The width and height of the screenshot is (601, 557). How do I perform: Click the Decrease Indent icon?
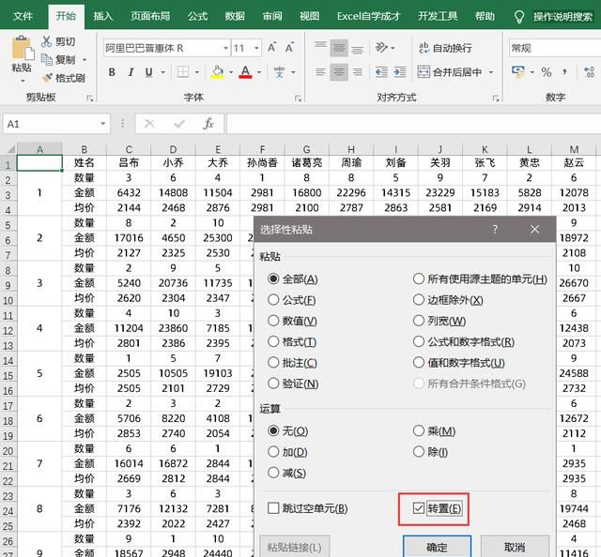click(x=381, y=72)
